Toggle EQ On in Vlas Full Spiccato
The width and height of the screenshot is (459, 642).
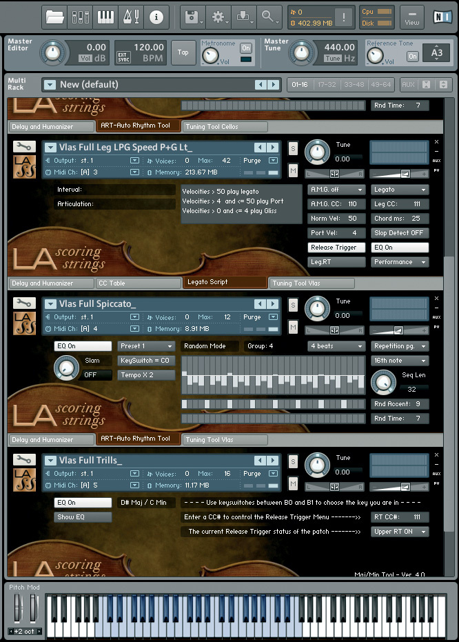pos(83,346)
